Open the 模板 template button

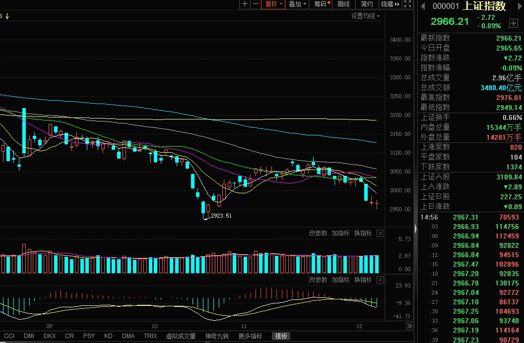tap(282, 336)
